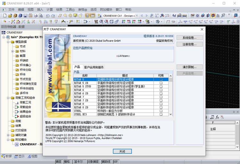
Task: Collapse the 附加模块 tree folder
Action: (x=8, y=140)
